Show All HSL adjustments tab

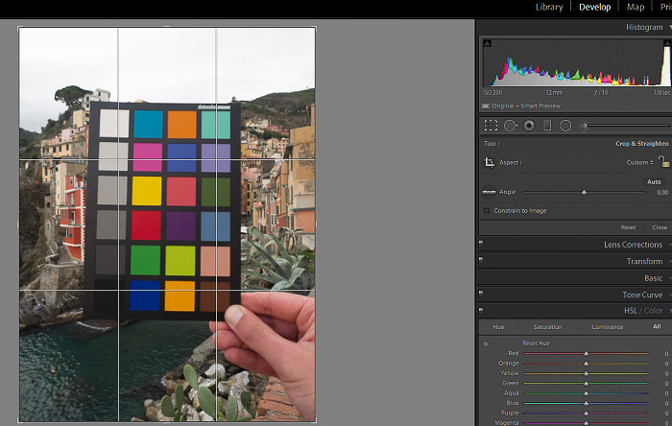pos(657,326)
